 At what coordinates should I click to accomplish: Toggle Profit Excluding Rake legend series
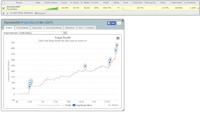48,105
